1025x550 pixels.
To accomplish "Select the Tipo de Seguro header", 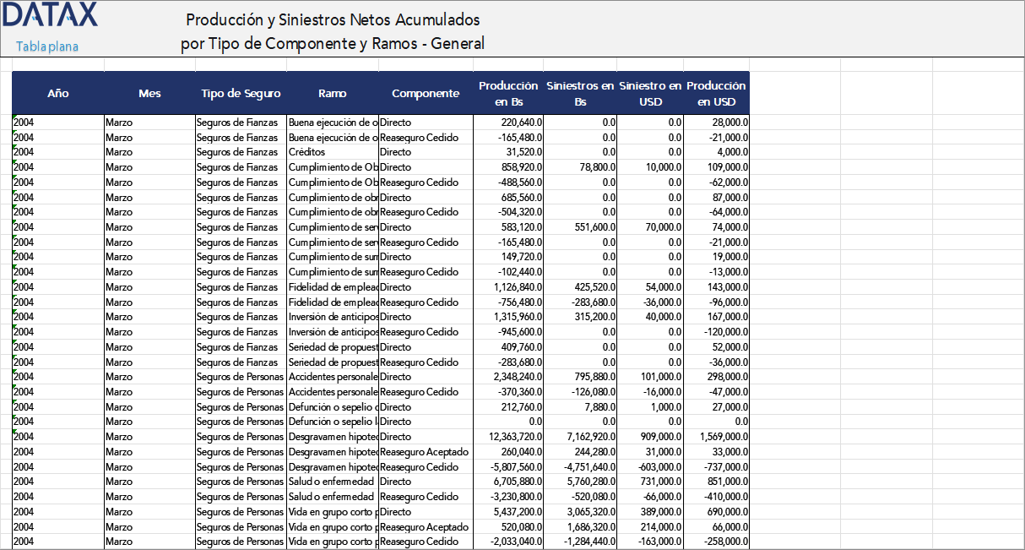I will point(241,93).
